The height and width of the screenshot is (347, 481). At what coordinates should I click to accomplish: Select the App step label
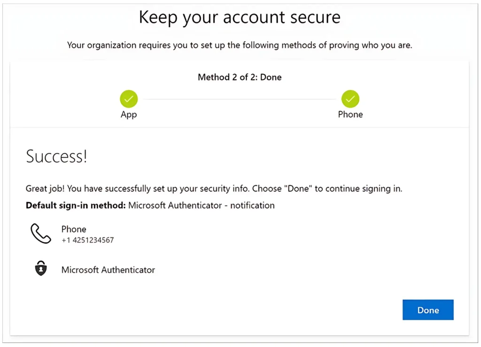click(x=129, y=114)
